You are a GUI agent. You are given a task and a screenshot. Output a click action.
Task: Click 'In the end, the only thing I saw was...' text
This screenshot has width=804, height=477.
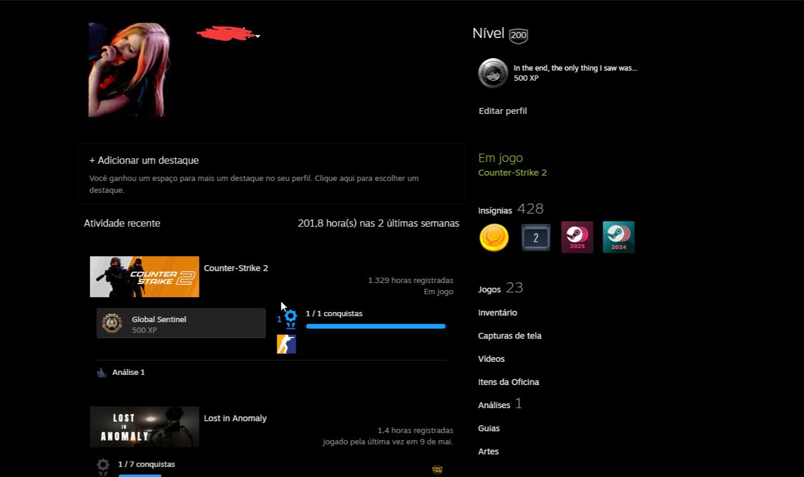[575, 68]
